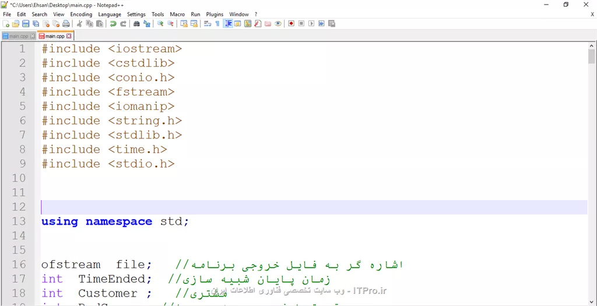Click the 'int Customer ;' declaration
The height and width of the screenshot is (306, 597).
tap(97, 293)
